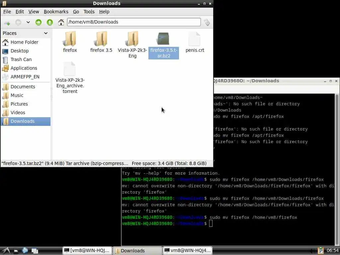Launch web browser globe icon in taskbar
The image size is (340, 255).
(x=25, y=251)
